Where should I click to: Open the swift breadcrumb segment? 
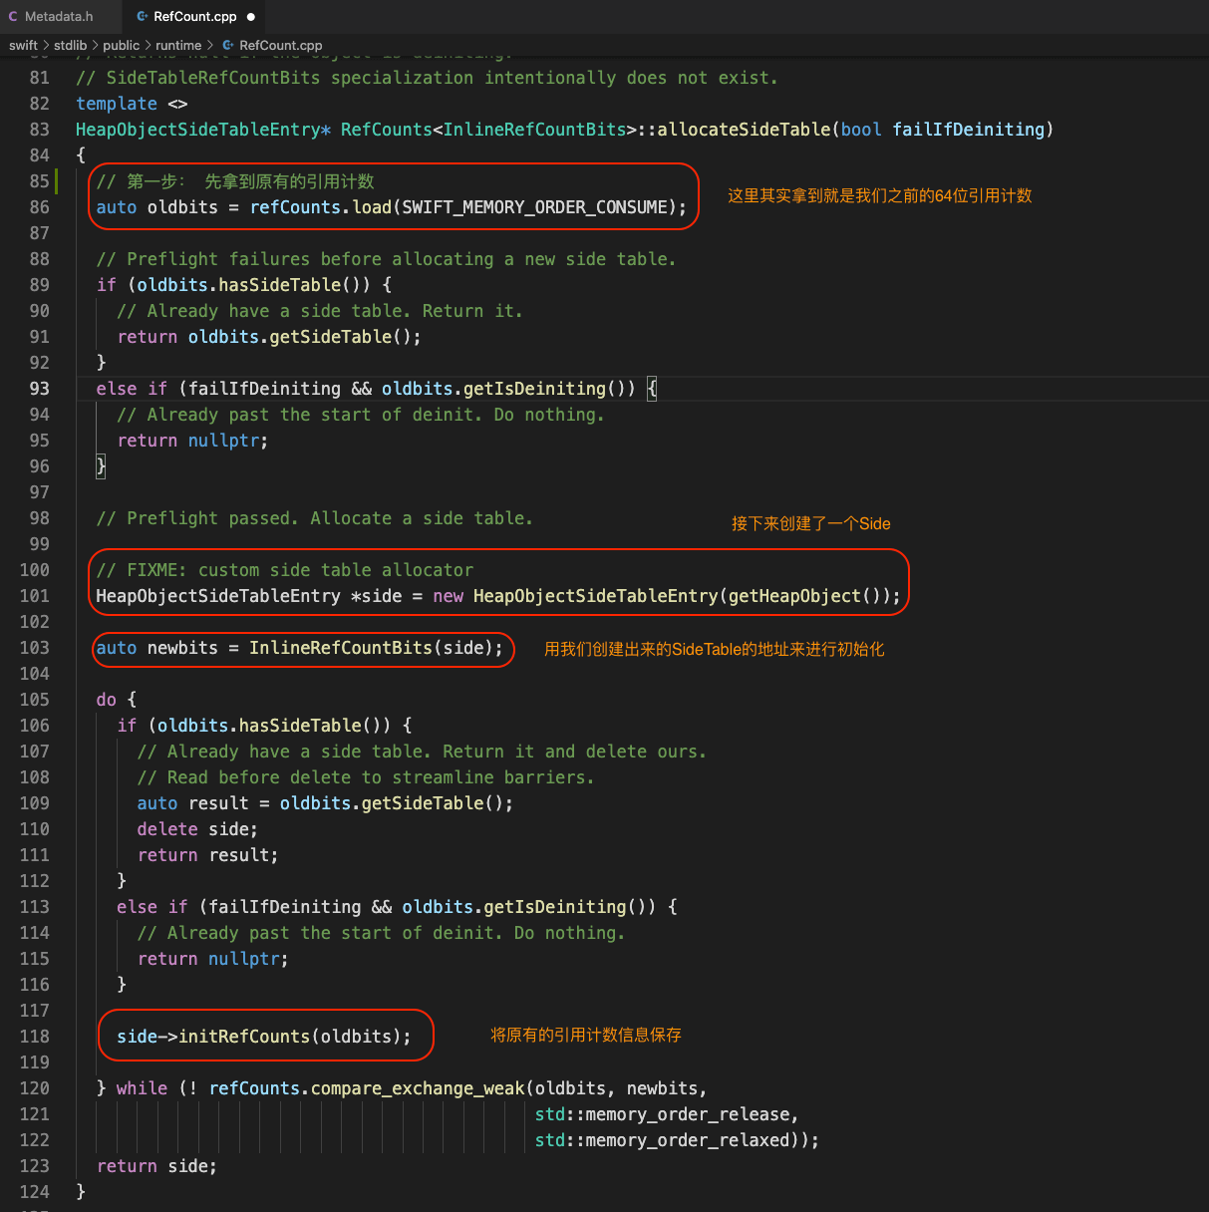click(x=23, y=45)
